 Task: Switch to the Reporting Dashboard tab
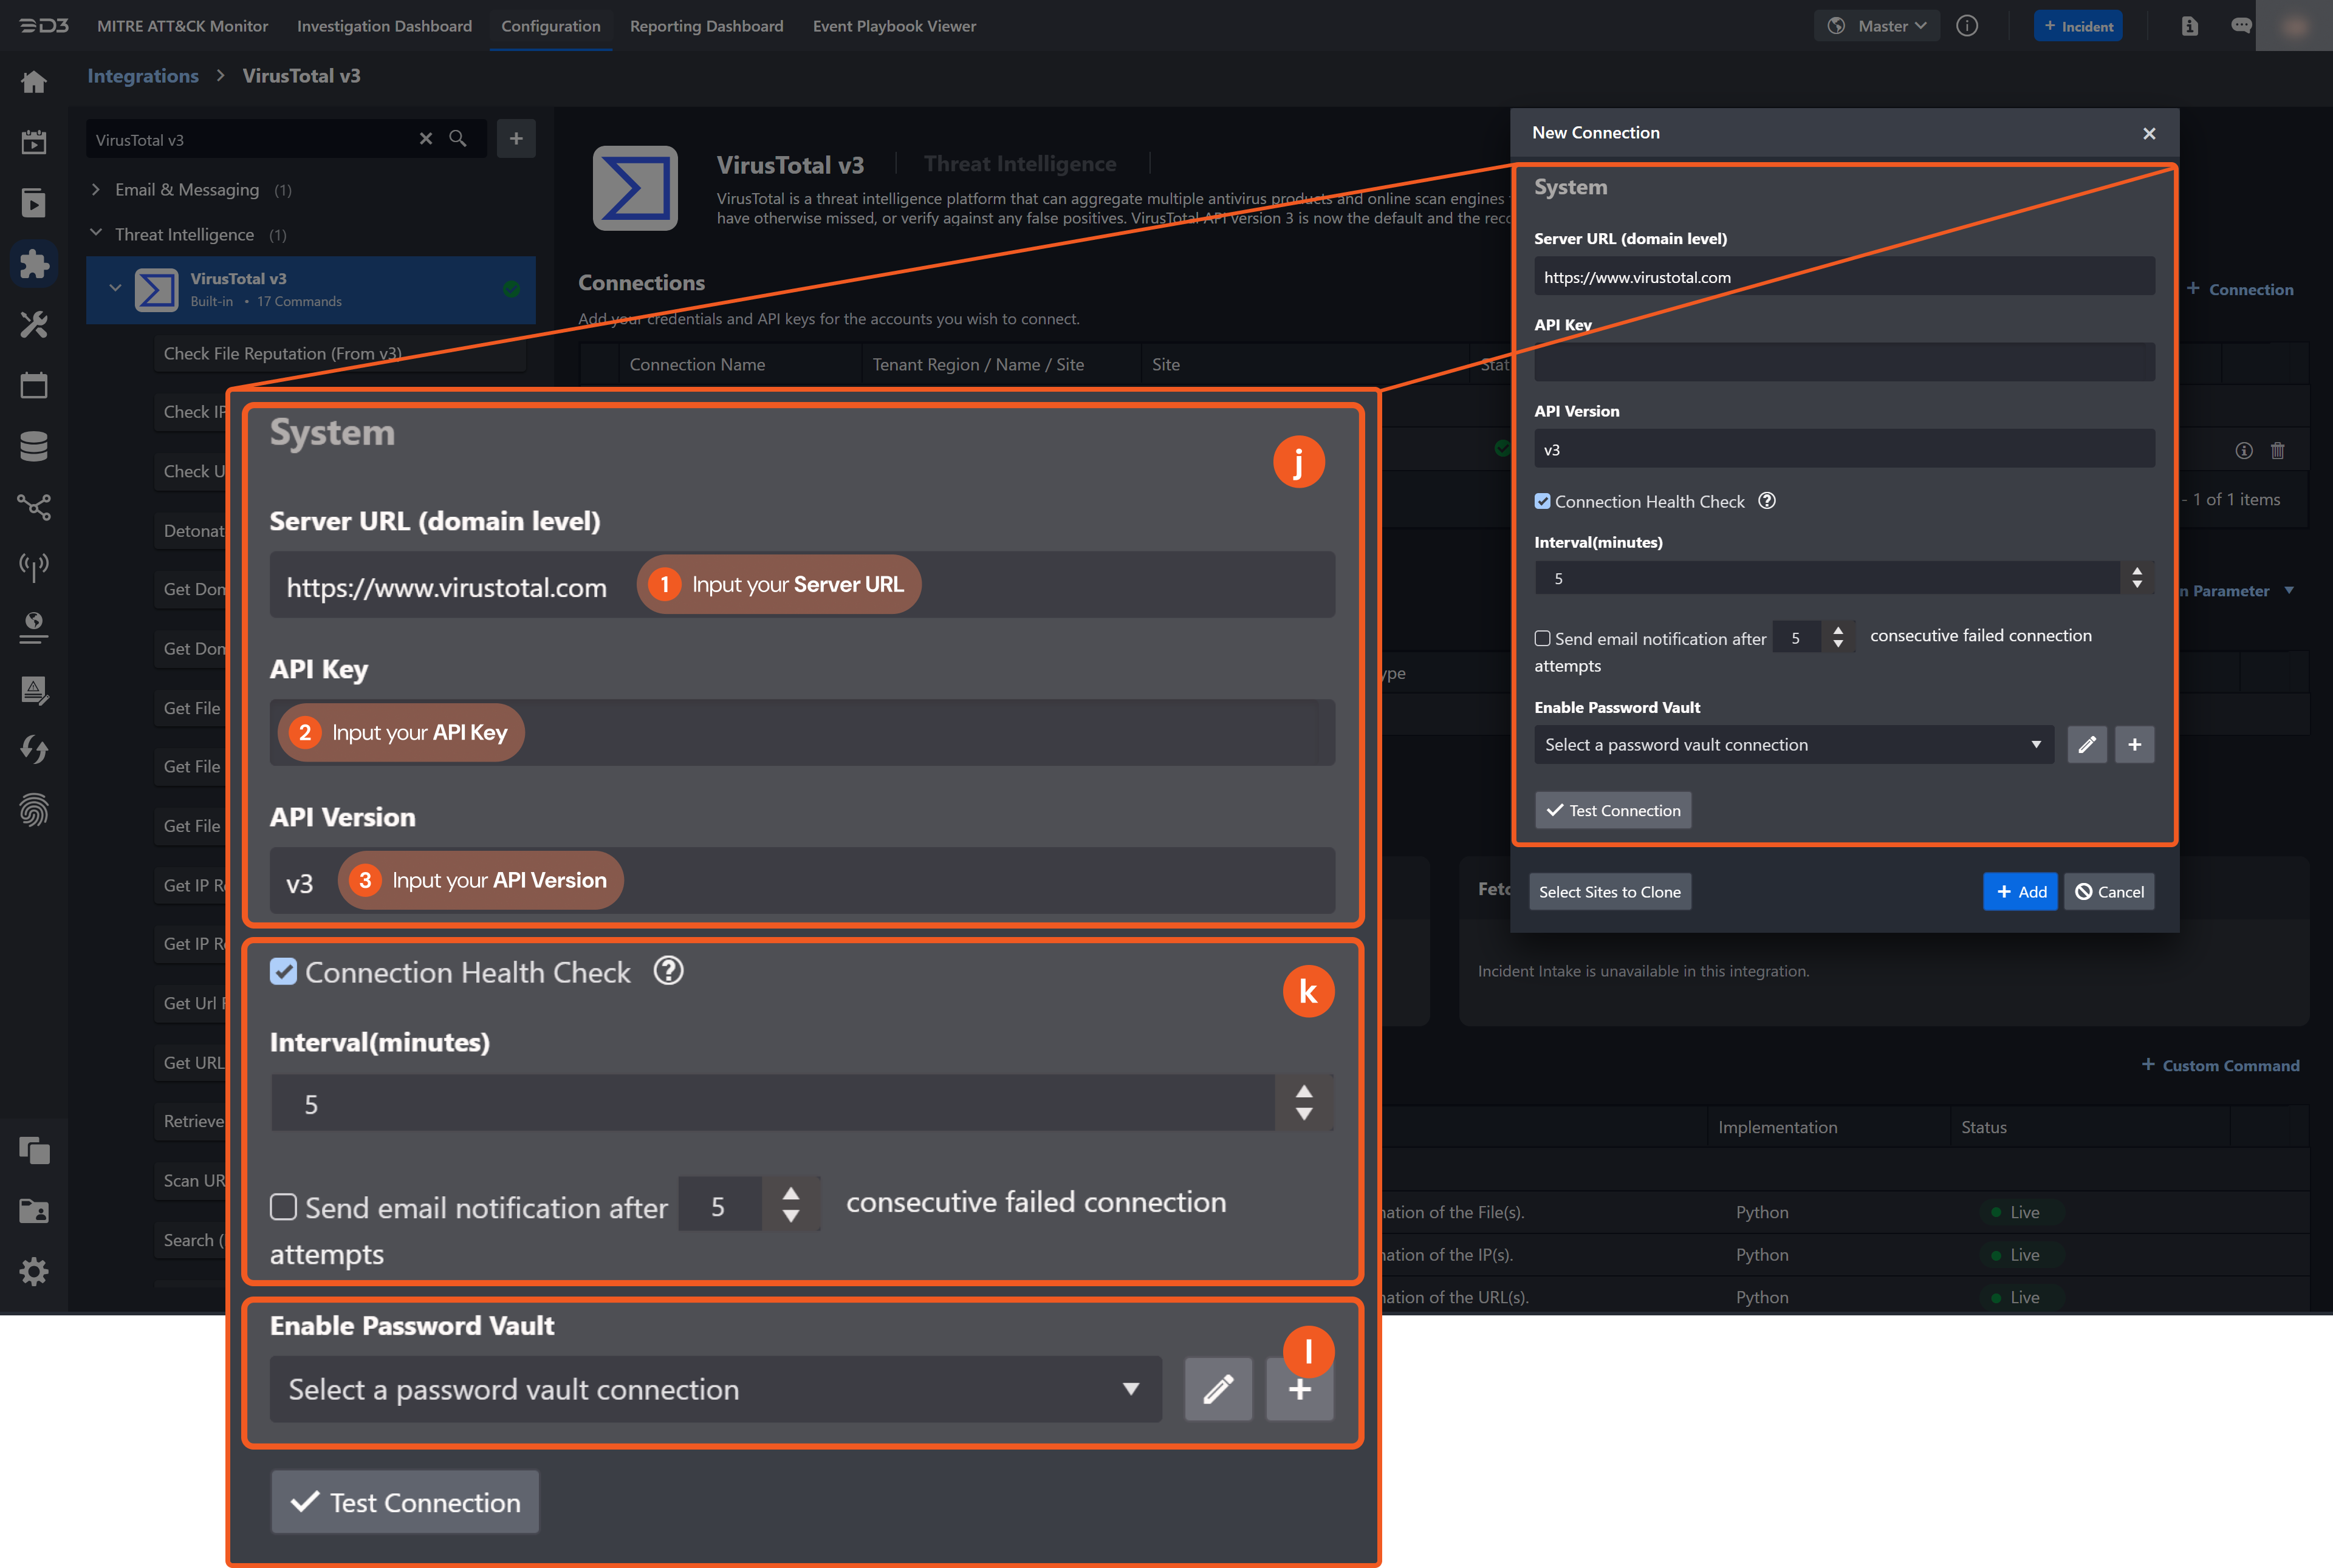707,26
